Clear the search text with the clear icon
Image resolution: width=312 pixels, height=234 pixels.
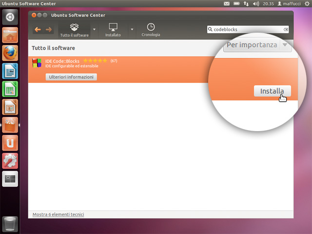286,29
